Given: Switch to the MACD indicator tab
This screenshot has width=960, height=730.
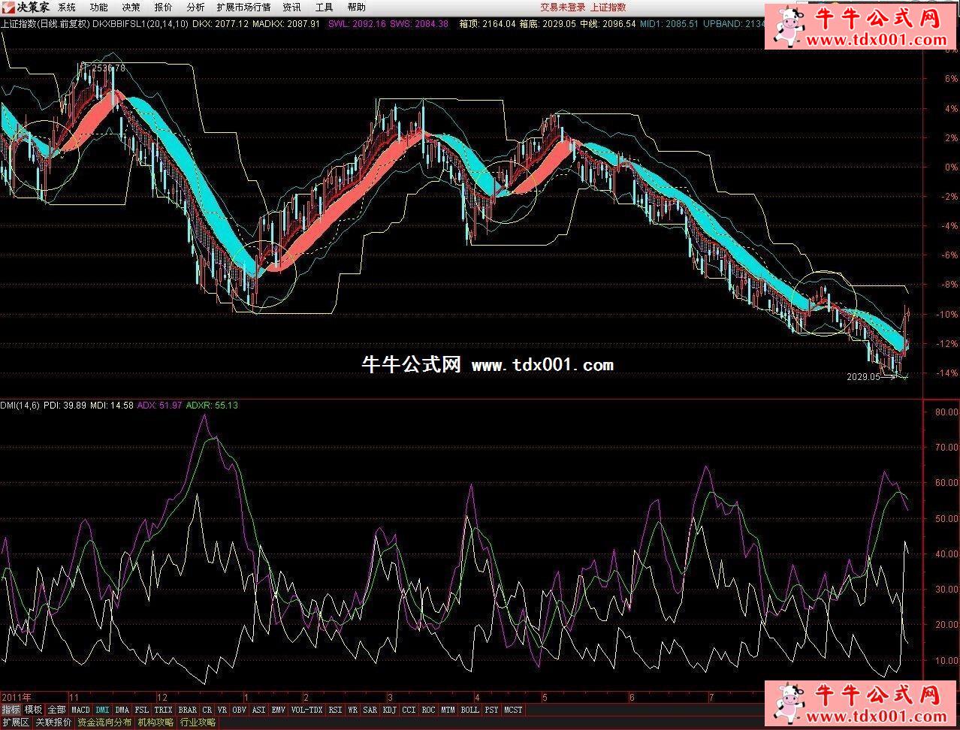Looking at the screenshot, I should tap(80, 710).
